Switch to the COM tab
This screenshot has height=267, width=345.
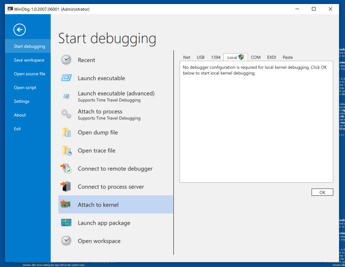256,58
